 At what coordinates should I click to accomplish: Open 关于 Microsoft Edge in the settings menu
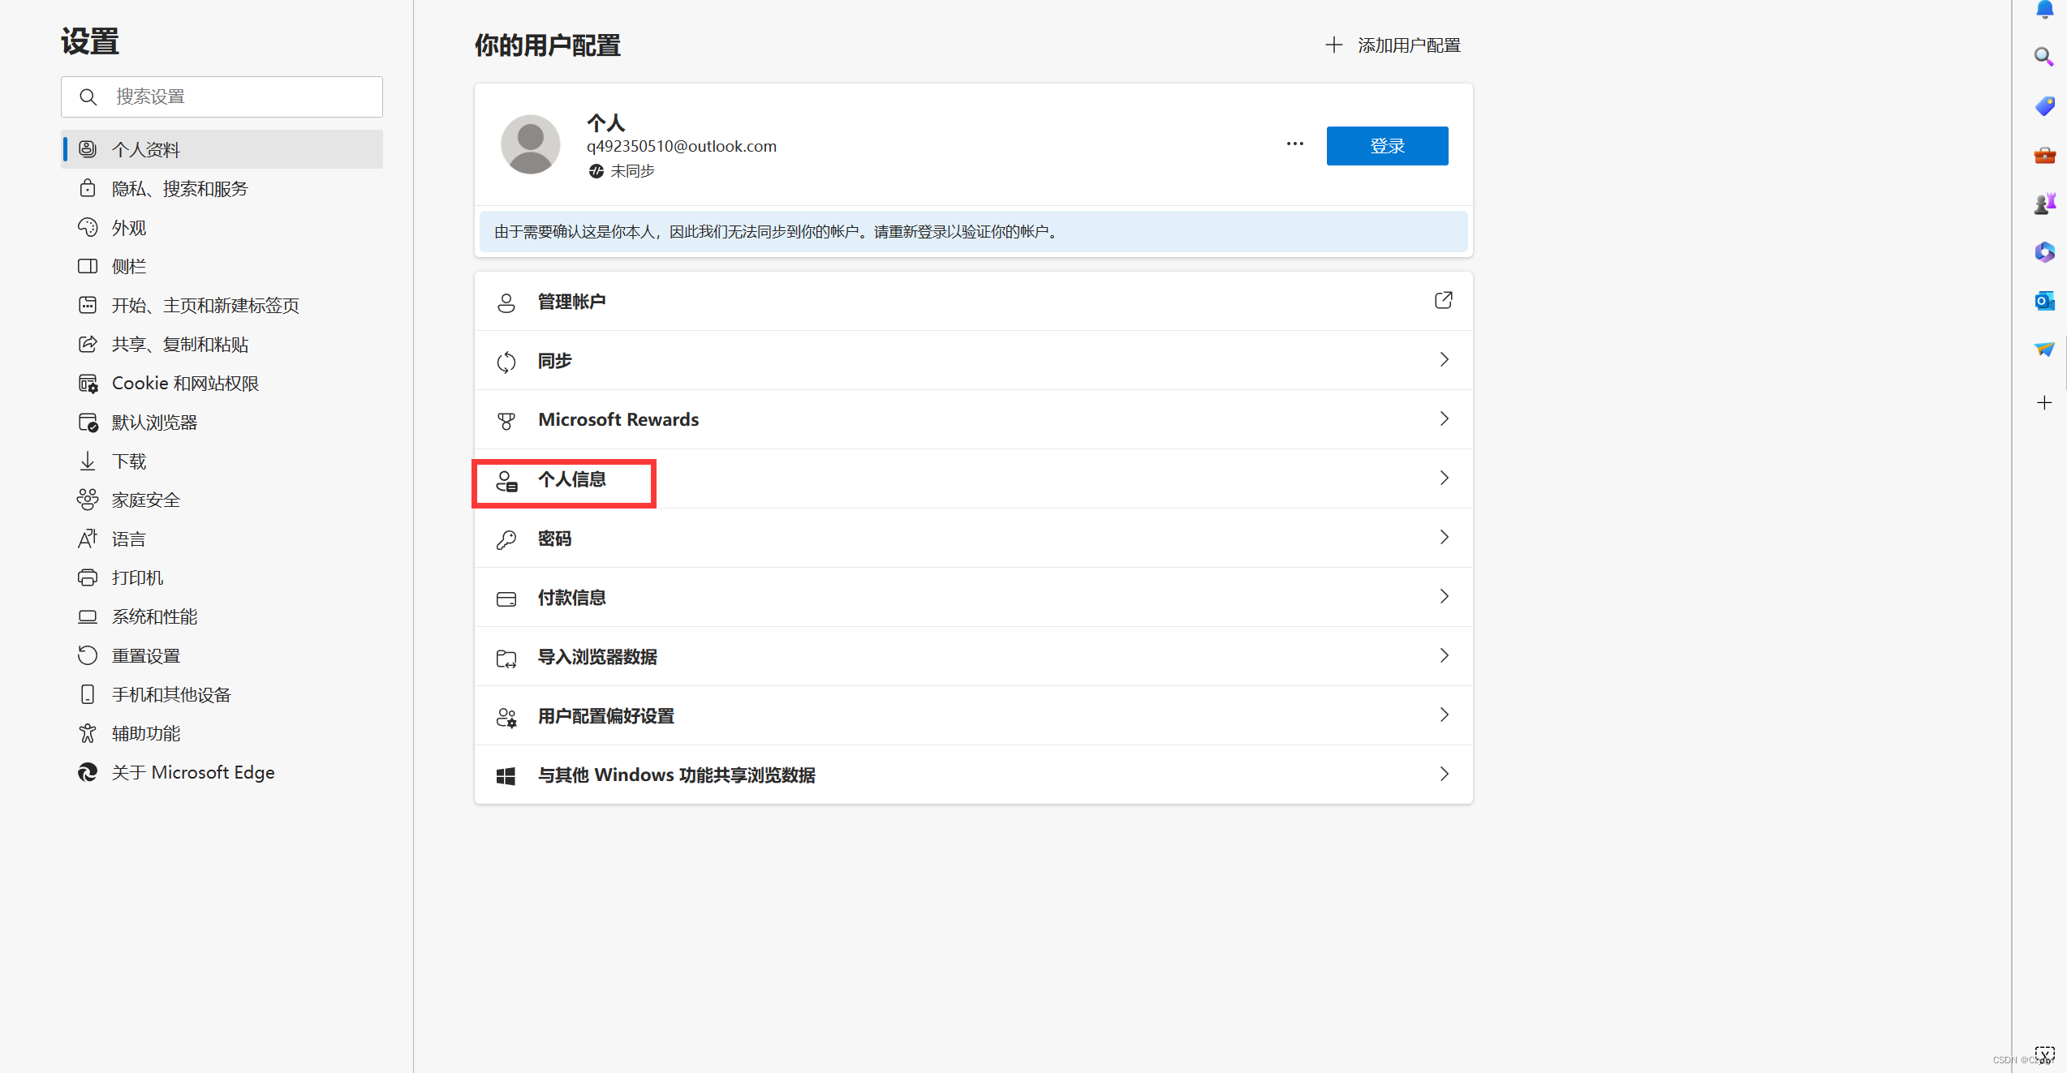[x=192, y=773]
